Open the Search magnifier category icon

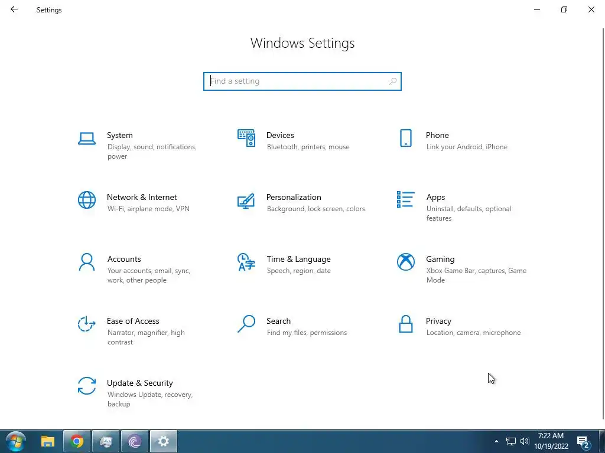tap(246, 324)
